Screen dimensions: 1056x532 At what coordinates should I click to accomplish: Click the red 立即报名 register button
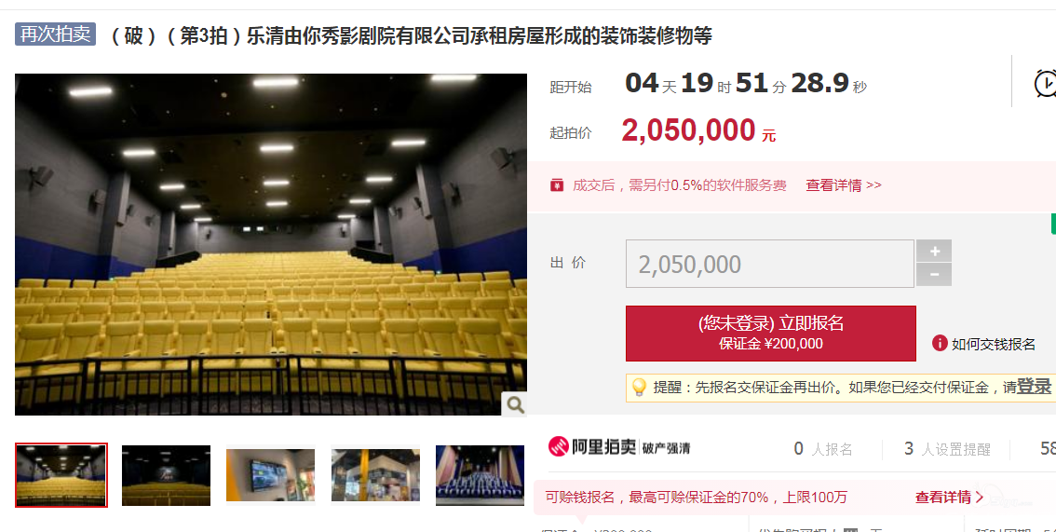770,334
